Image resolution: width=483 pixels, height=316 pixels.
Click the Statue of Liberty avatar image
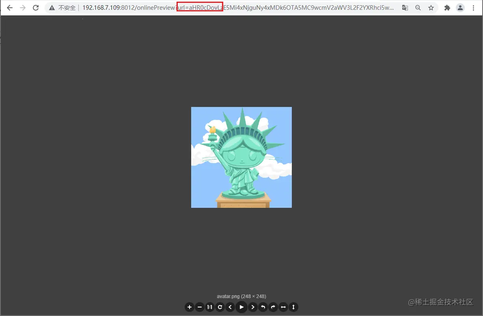pyautogui.click(x=241, y=157)
